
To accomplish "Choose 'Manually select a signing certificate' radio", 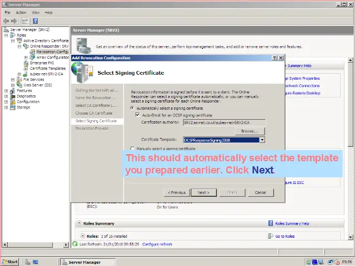I will click(132, 149).
